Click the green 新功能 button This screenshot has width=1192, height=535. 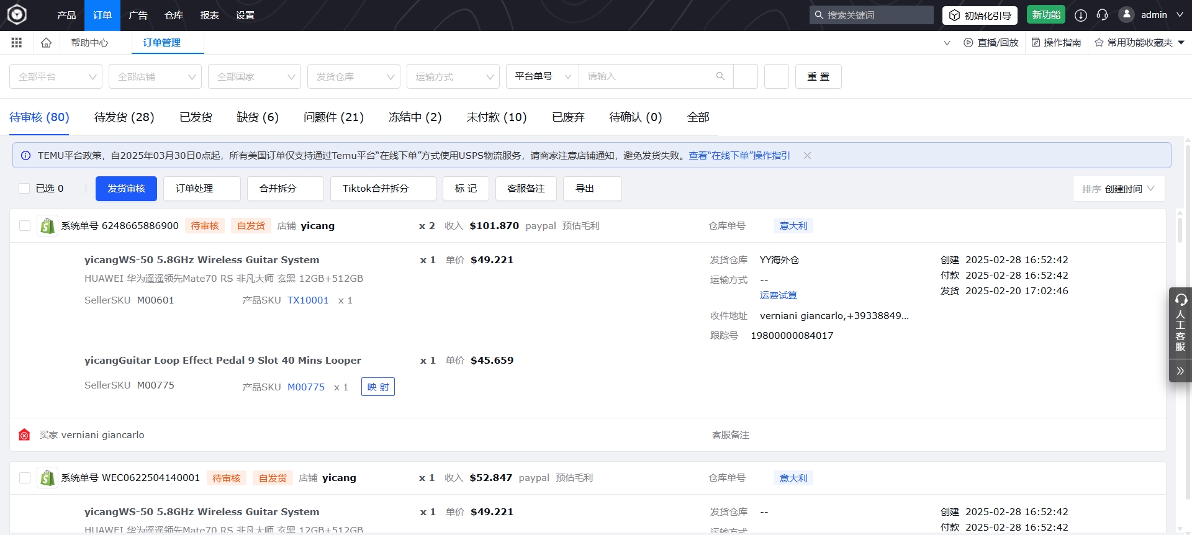click(1046, 14)
